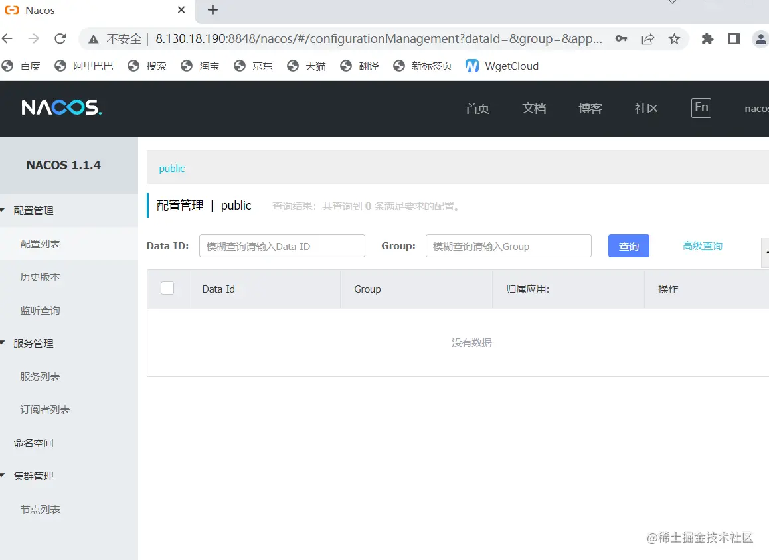
Task: Open the WgetCloud bookmark
Action: [502, 66]
